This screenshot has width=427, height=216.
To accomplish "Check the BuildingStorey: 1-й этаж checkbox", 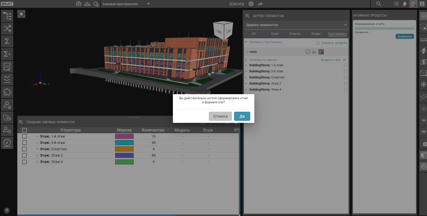I will pos(345,65).
